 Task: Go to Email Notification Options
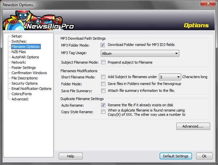pos(32,89)
